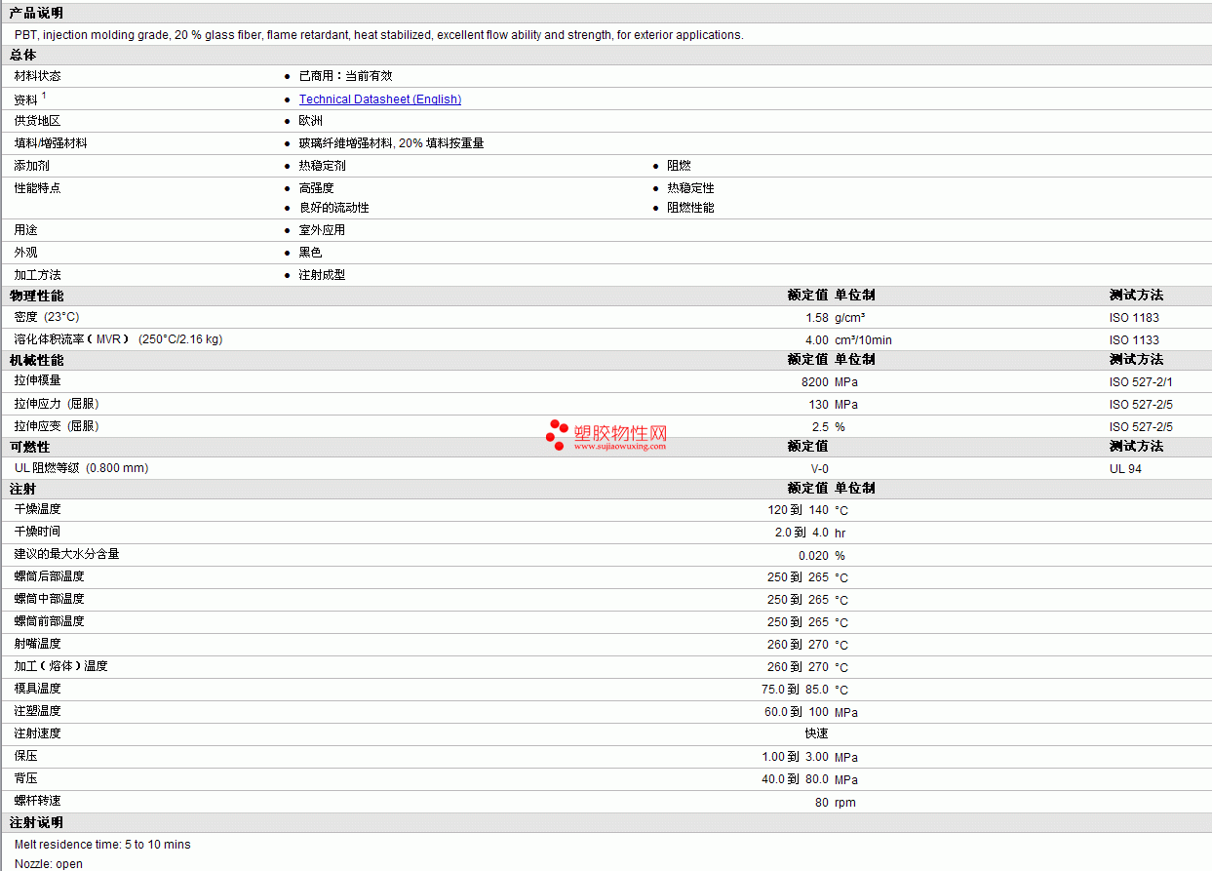Click the 螺筒中部温度 row label
1212x871 pixels.
pos(49,599)
